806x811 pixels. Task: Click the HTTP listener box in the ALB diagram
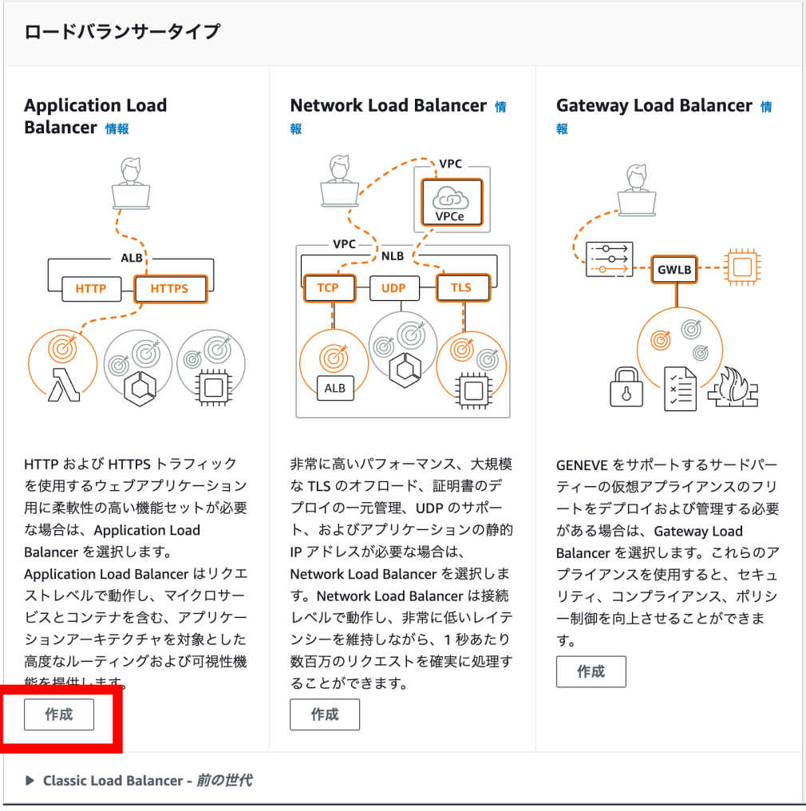pos(90,289)
